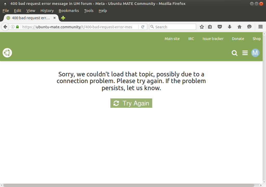Open the Issue tracker link
This screenshot has height=187, width=266.
click(213, 39)
